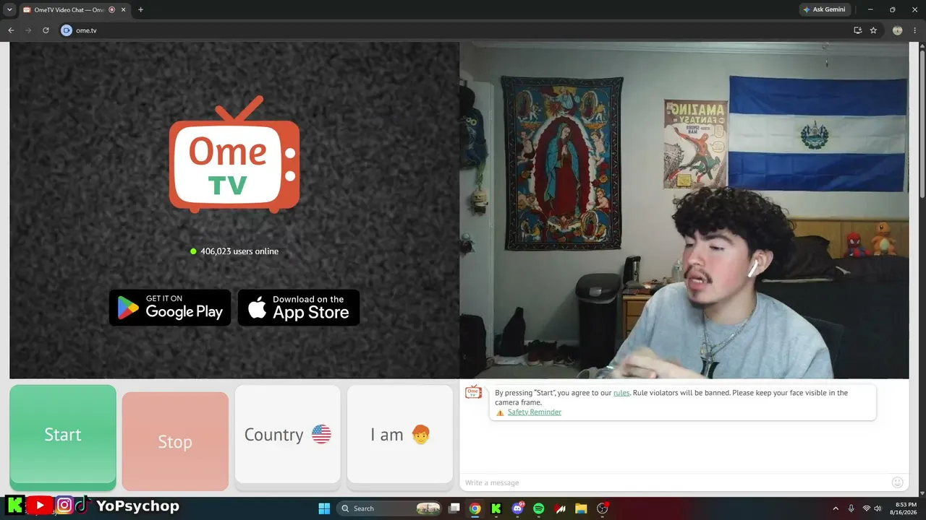Open Task View on the taskbar
The width and height of the screenshot is (926, 520).
pos(454,508)
